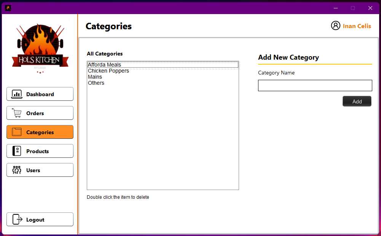Click the user profile avatar icon
381x236 pixels.
click(335, 26)
